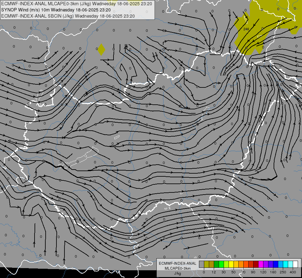Screen dimensions: 302x278
Task: Click the legend scale label '250'
Action: (283, 272)
